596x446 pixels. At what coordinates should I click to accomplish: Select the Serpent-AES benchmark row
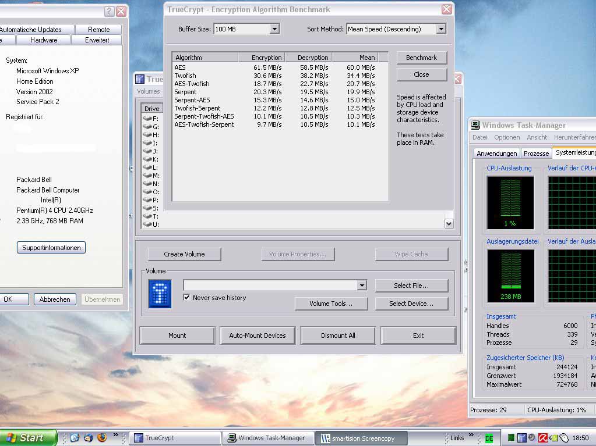274,100
